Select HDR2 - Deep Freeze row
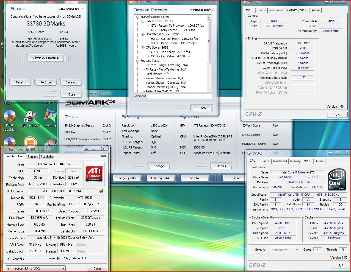351x272 pixels. pyautogui.click(x=174, y=43)
